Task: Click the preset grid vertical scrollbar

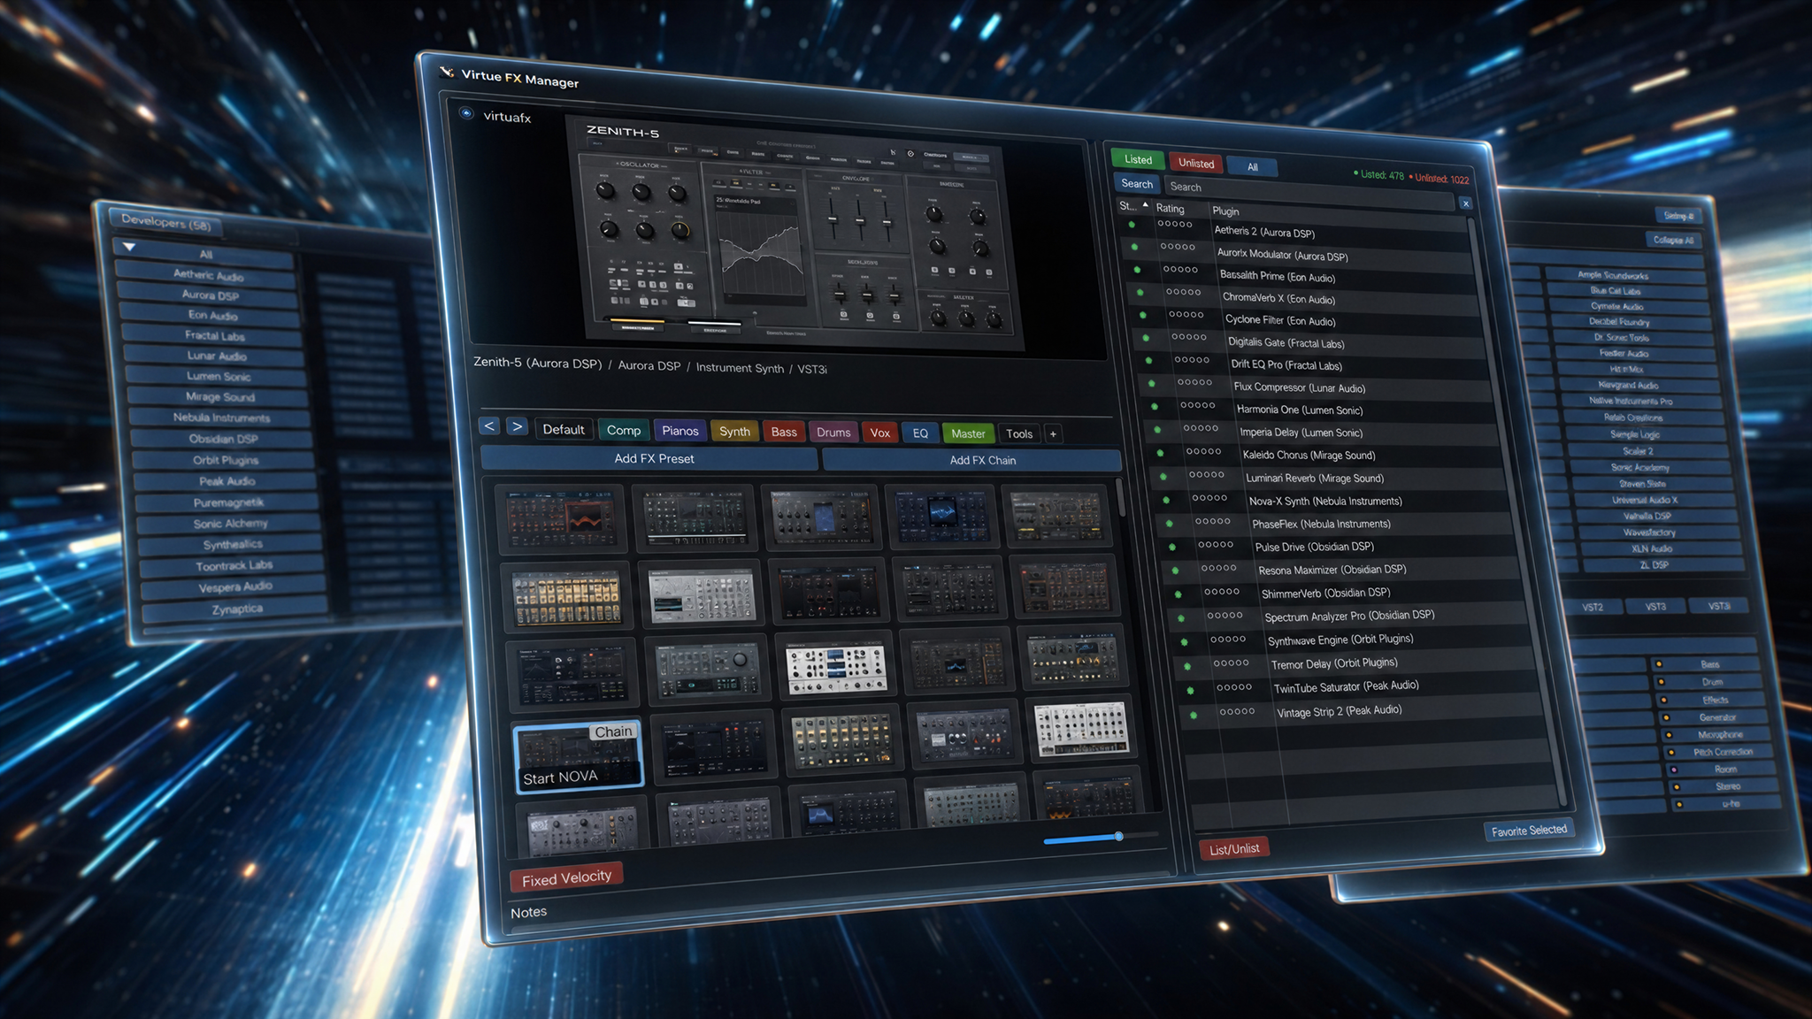Action: [1120, 497]
